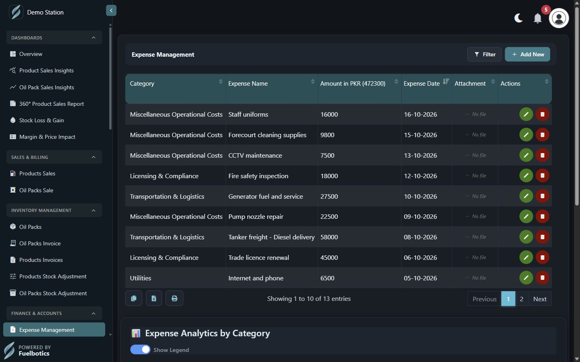Collapse the Sales & Billing section
580x362 pixels.
point(54,157)
